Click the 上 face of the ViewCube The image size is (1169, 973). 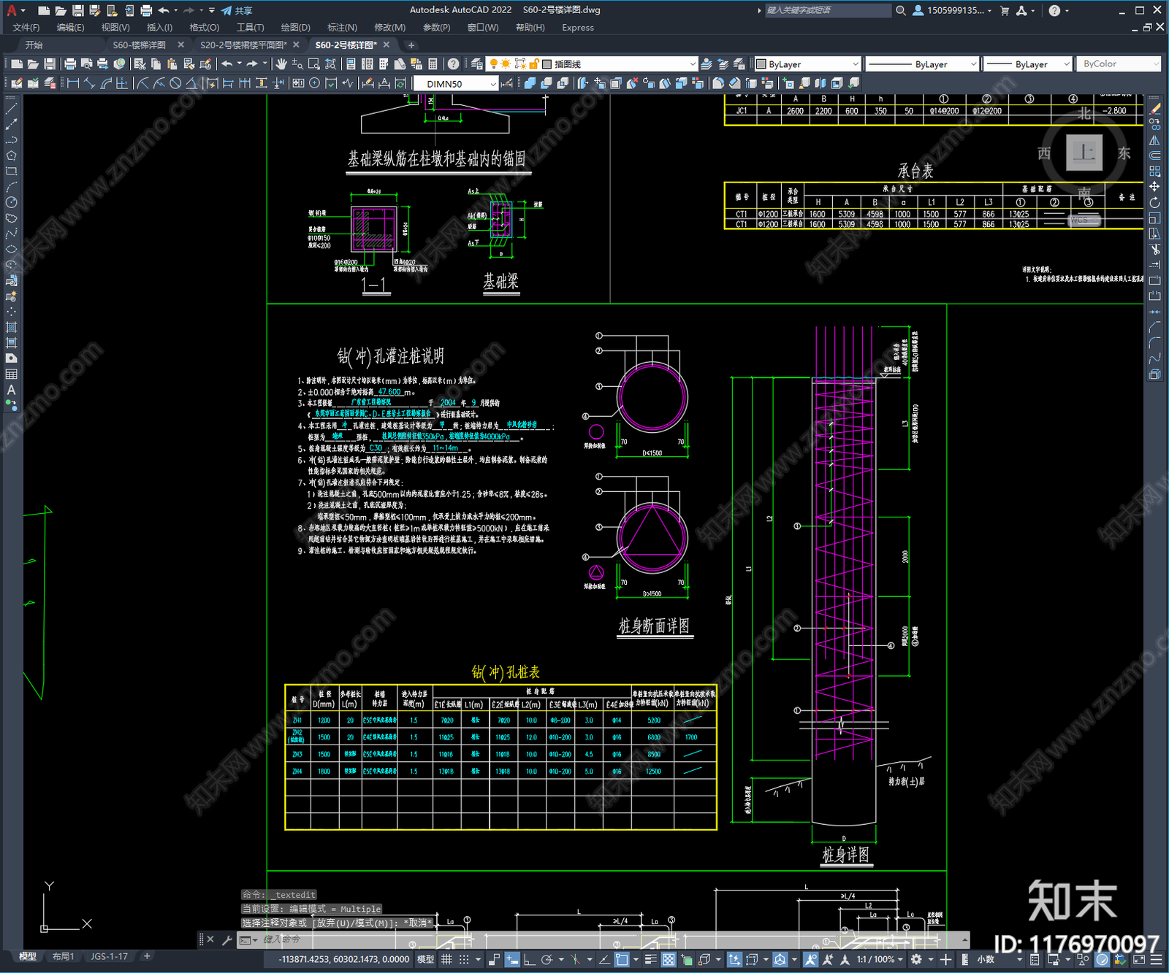click(1084, 153)
